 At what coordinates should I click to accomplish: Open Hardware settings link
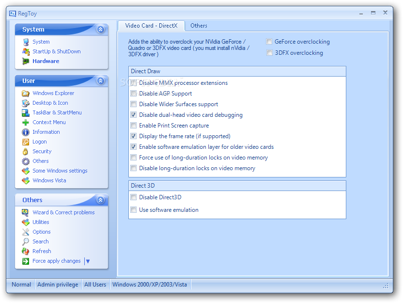click(x=46, y=61)
